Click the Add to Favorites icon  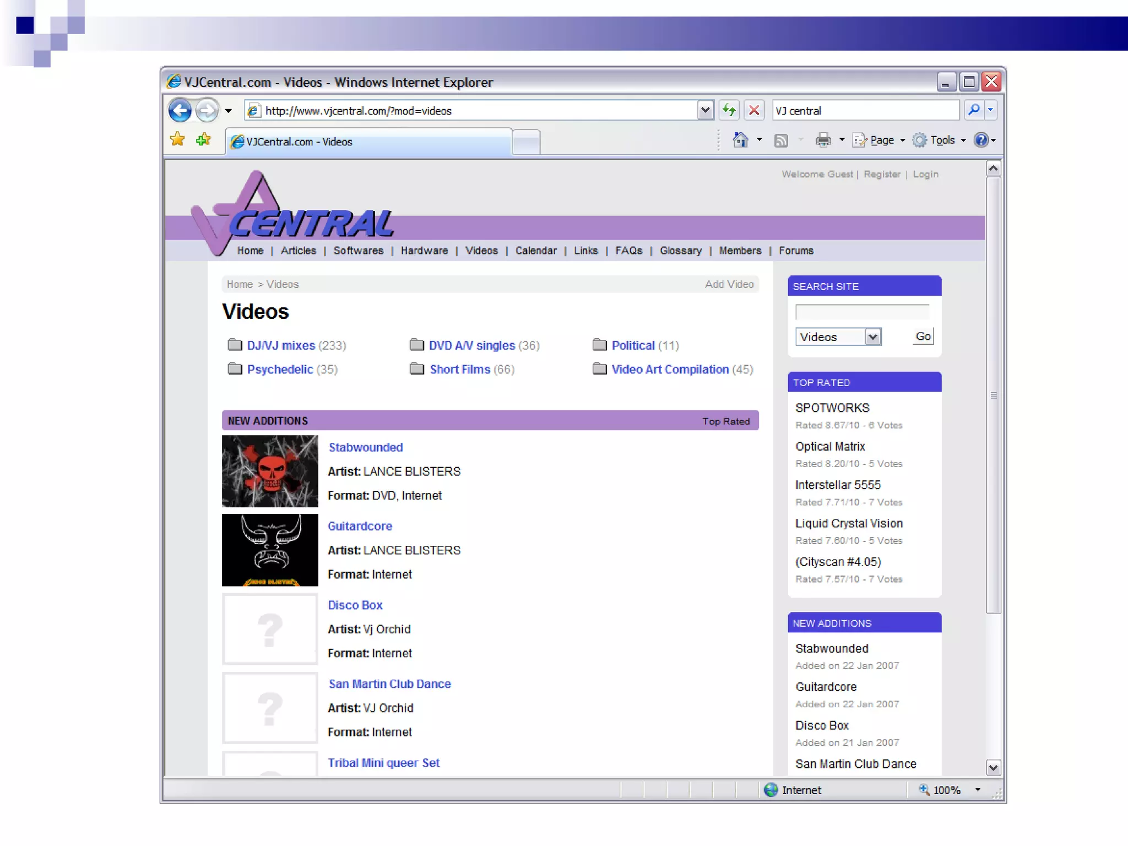203,139
